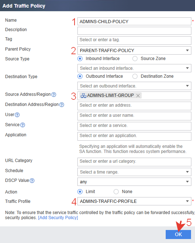
Task: Show the User field help tooltip
Action: point(17,115)
